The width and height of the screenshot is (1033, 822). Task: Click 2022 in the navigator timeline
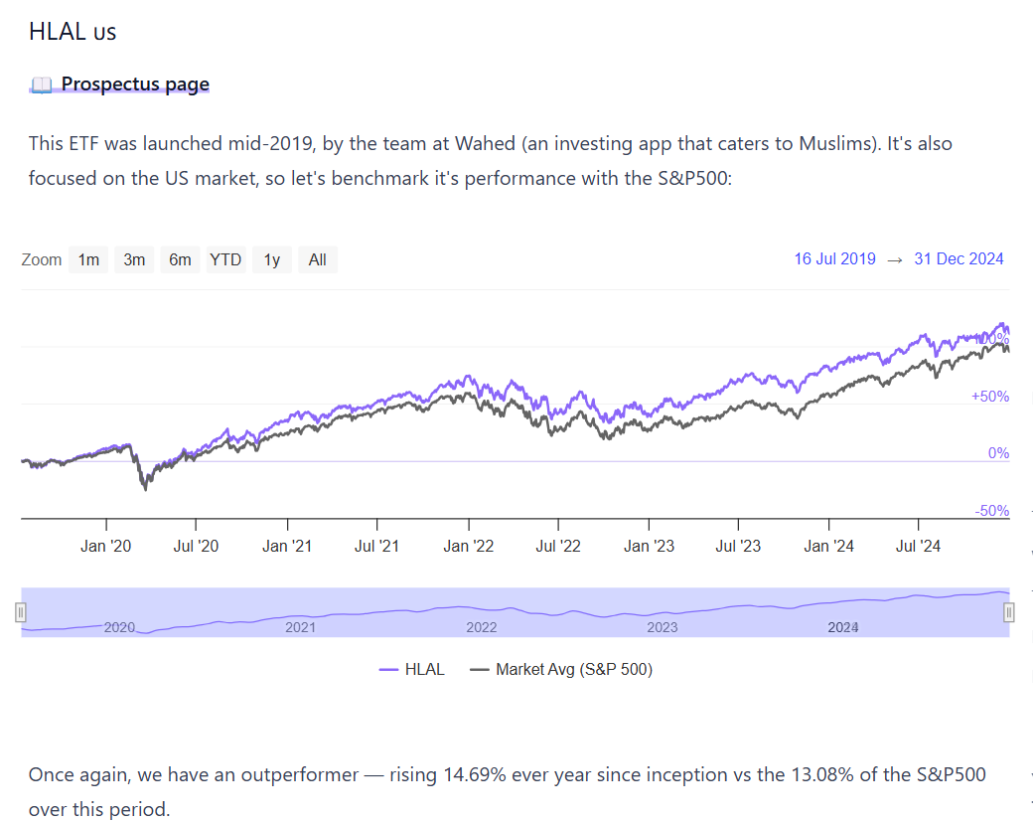coord(482,627)
